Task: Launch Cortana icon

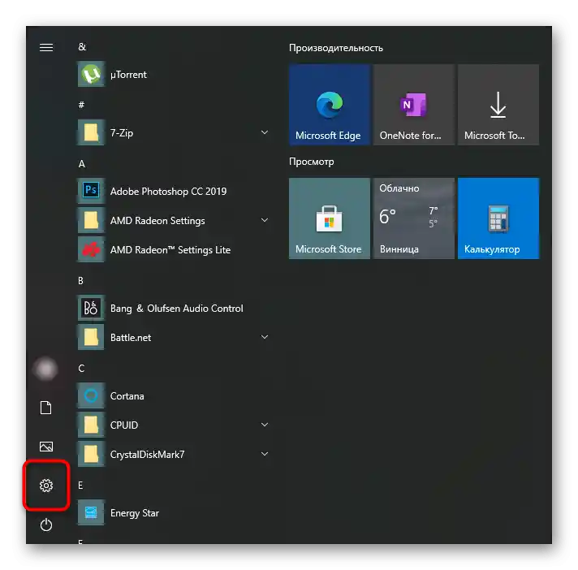Action: point(91,395)
